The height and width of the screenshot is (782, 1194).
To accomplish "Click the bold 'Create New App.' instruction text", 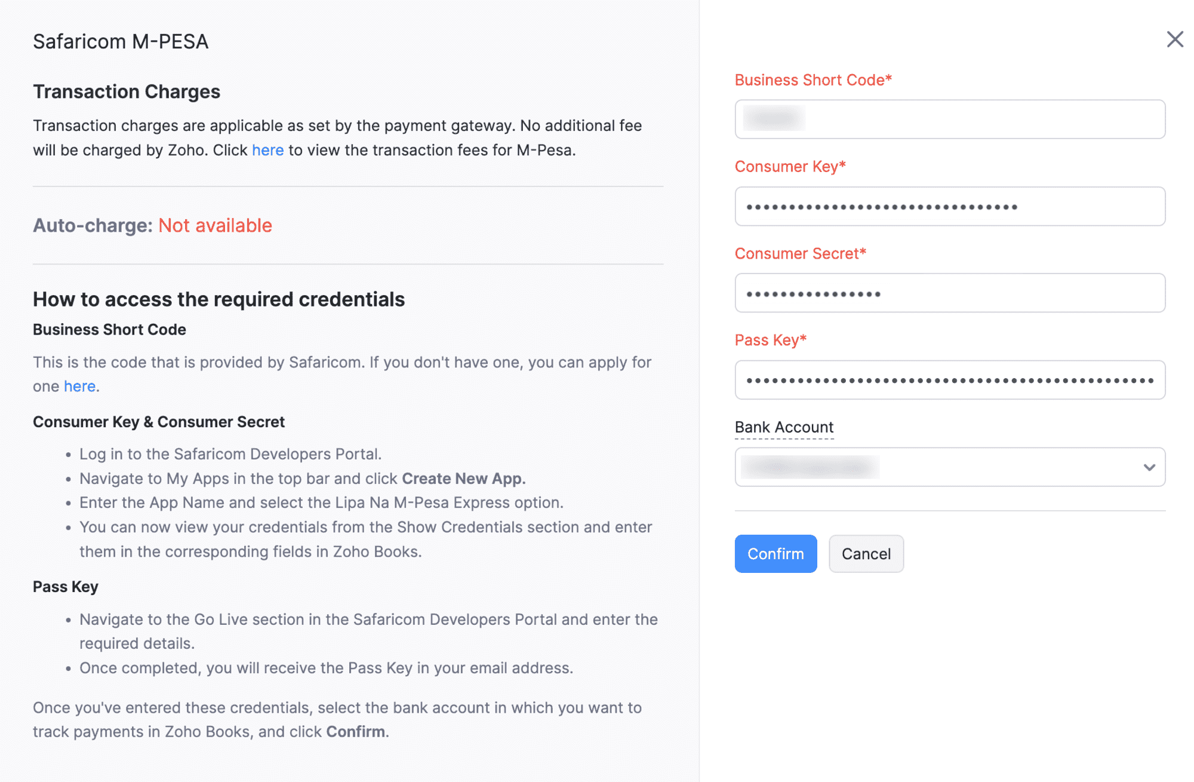I will point(463,479).
